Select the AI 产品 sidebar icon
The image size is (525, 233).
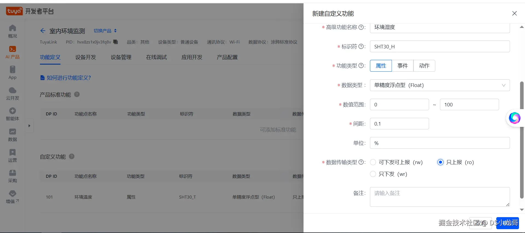point(13,52)
